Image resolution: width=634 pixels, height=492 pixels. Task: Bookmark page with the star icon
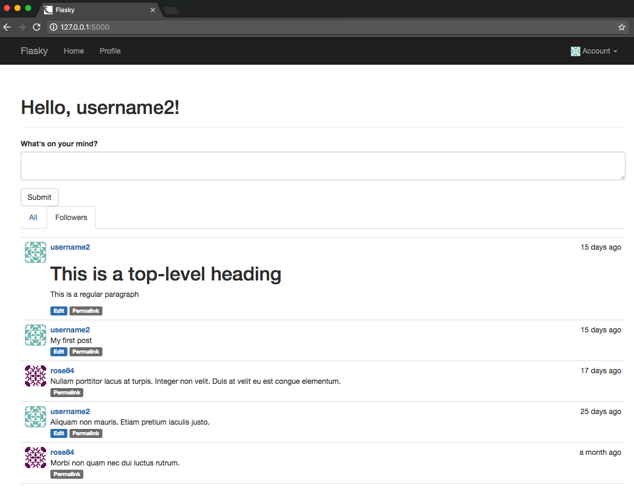[622, 27]
